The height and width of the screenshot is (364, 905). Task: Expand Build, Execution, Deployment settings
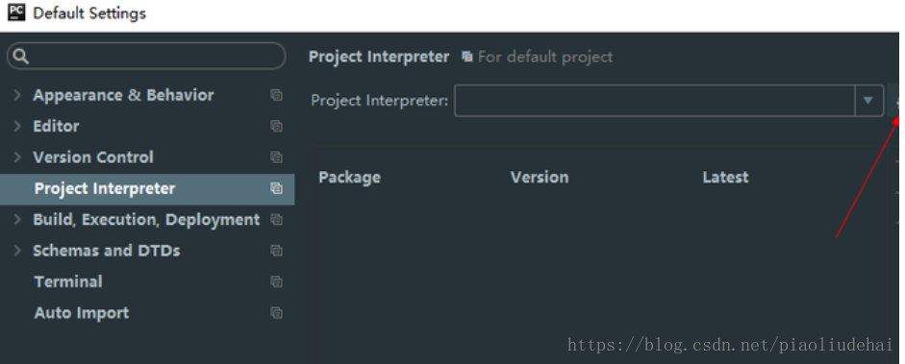17,219
